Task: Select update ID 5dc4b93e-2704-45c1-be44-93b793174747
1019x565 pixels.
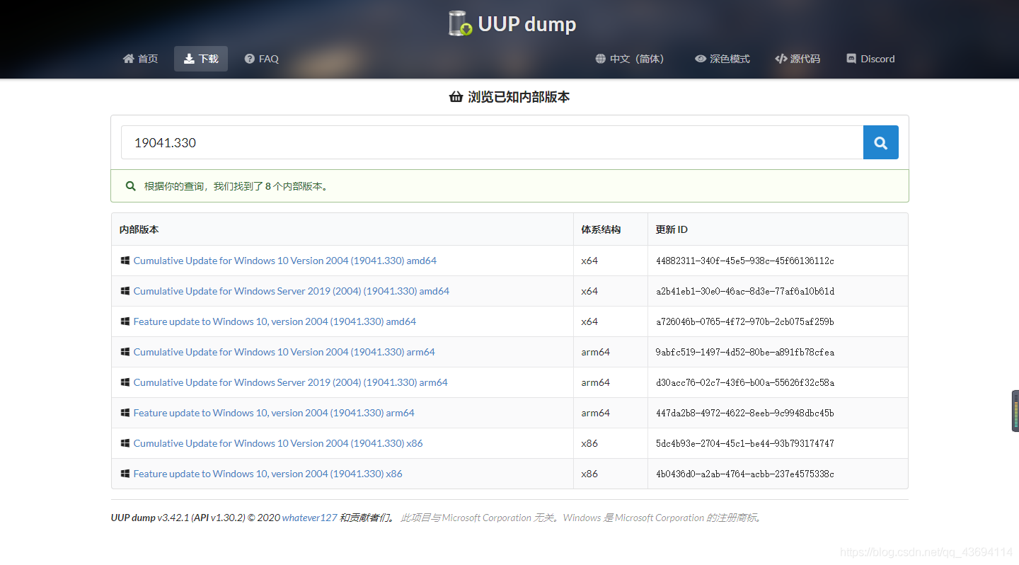Action: [x=745, y=443]
